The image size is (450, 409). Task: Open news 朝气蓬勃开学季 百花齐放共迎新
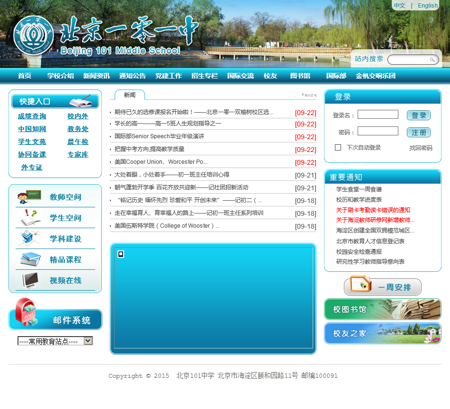tap(181, 187)
